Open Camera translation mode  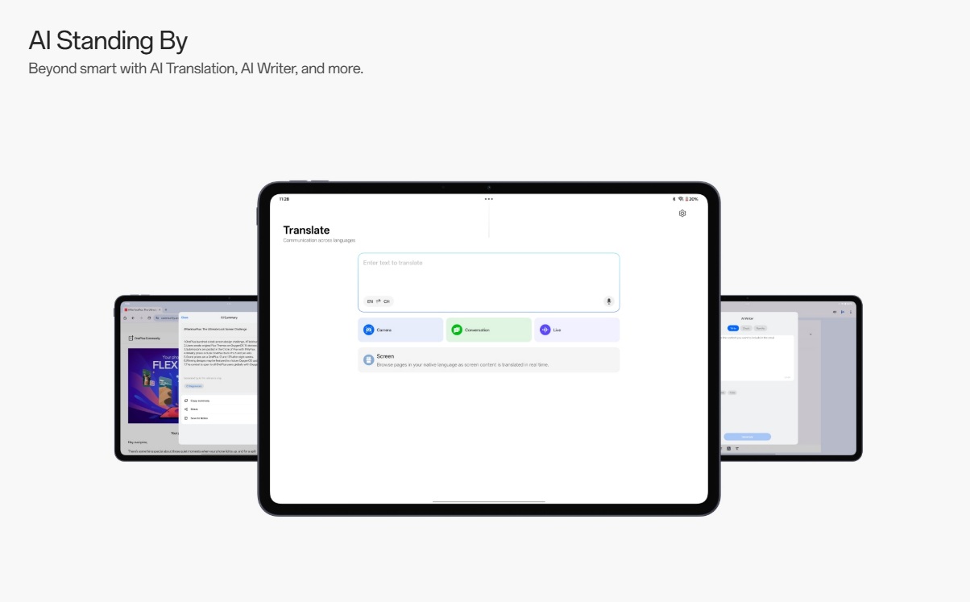pyautogui.click(x=400, y=330)
